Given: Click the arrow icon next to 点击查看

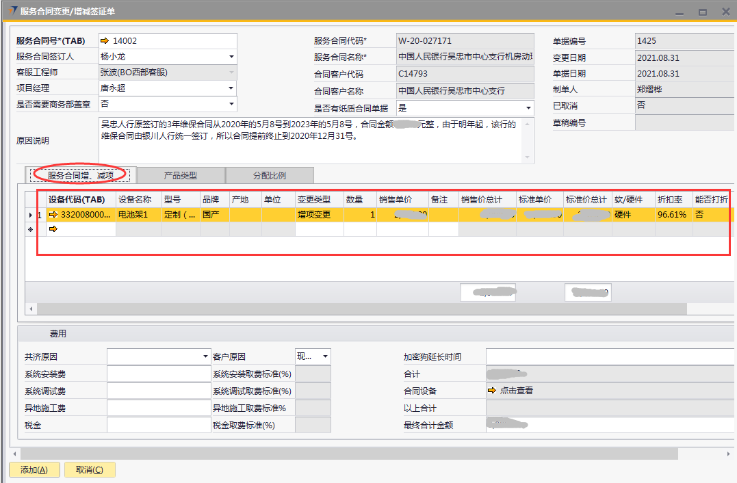Looking at the screenshot, I should (491, 391).
